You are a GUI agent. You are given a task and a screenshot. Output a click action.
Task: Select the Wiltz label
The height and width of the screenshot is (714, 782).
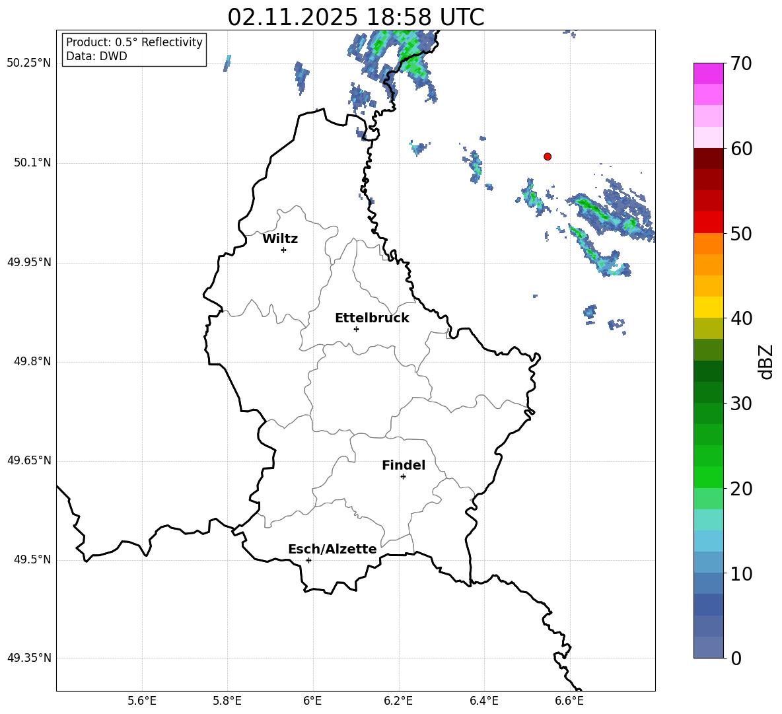pyautogui.click(x=280, y=239)
